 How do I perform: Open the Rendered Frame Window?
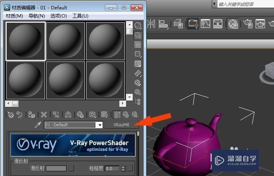[260, 24]
